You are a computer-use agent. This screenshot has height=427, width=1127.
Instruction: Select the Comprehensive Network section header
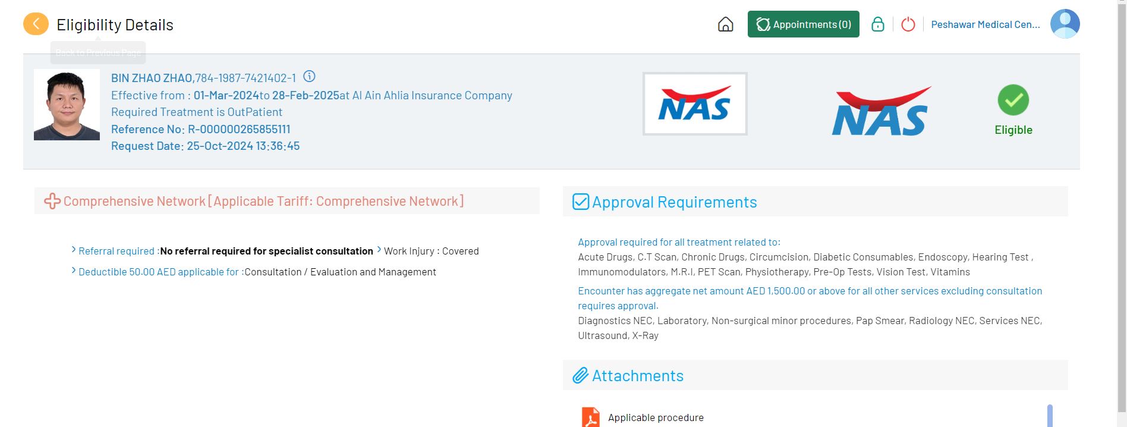(263, 202)
